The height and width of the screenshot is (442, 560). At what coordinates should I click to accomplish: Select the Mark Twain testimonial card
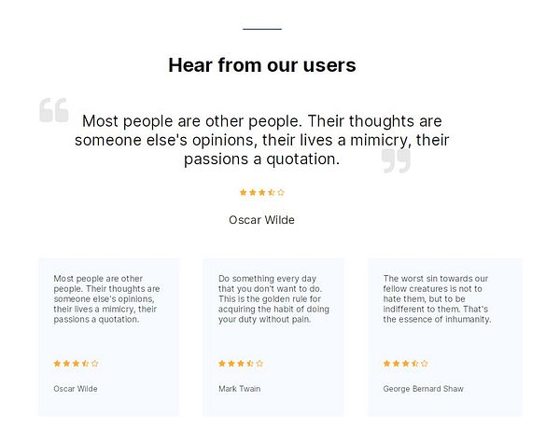273,337
